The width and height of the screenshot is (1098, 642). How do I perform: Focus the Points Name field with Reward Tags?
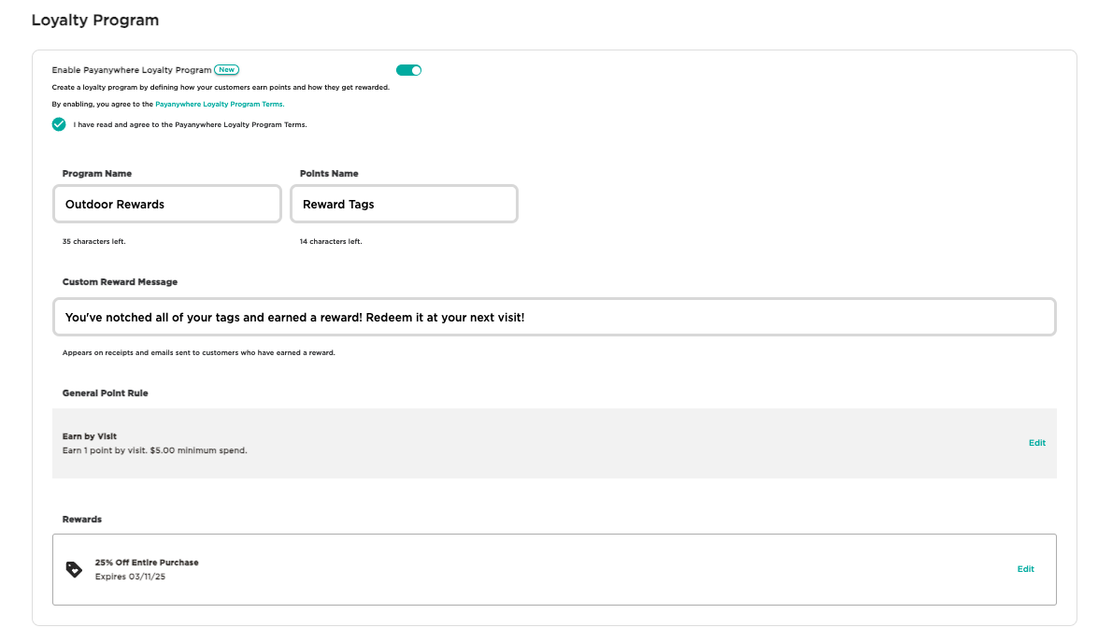click(x=404, y=204)
